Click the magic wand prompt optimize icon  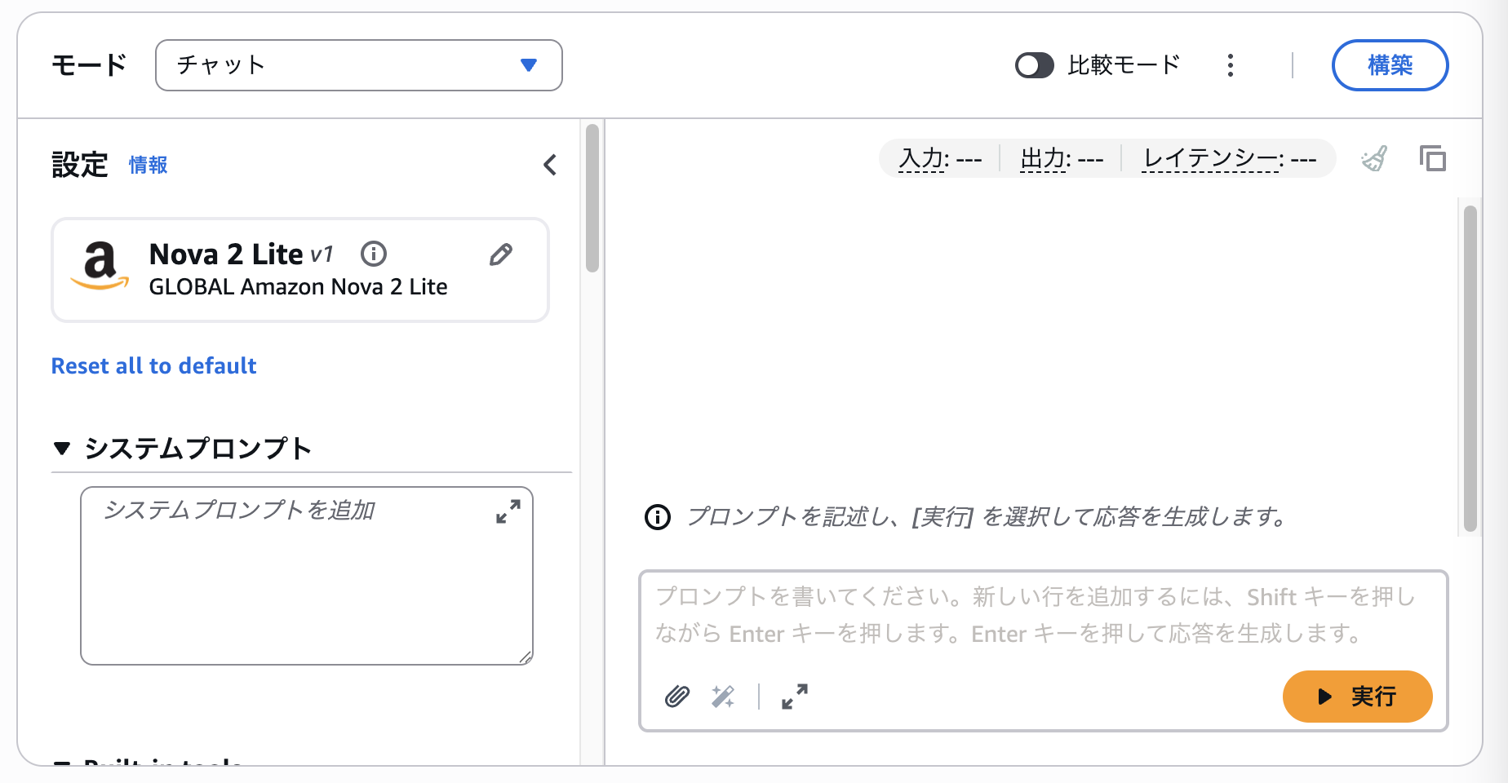point(722,697)
